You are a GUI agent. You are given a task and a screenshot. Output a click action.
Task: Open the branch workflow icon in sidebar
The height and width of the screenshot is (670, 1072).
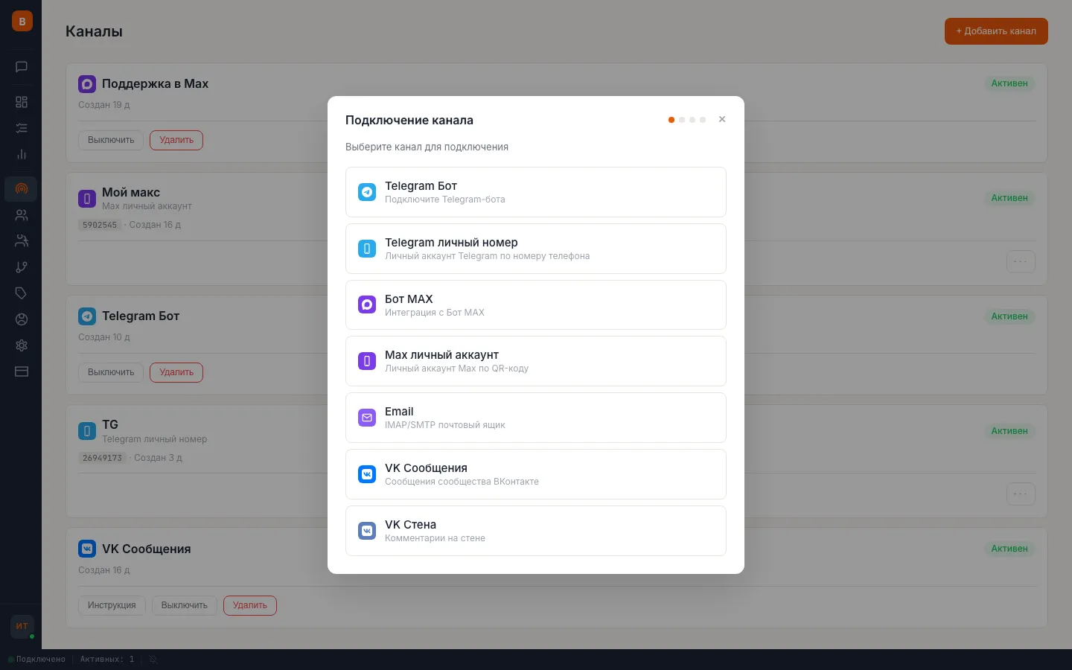[x=22, y=267]
